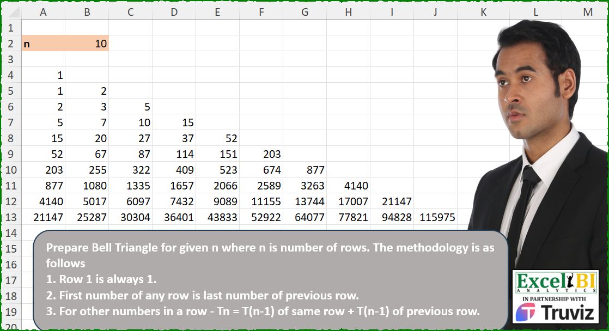Viewport: 609px width, 331px height.
Task: Click cell G10 containing 877
Action: (305, 169)
